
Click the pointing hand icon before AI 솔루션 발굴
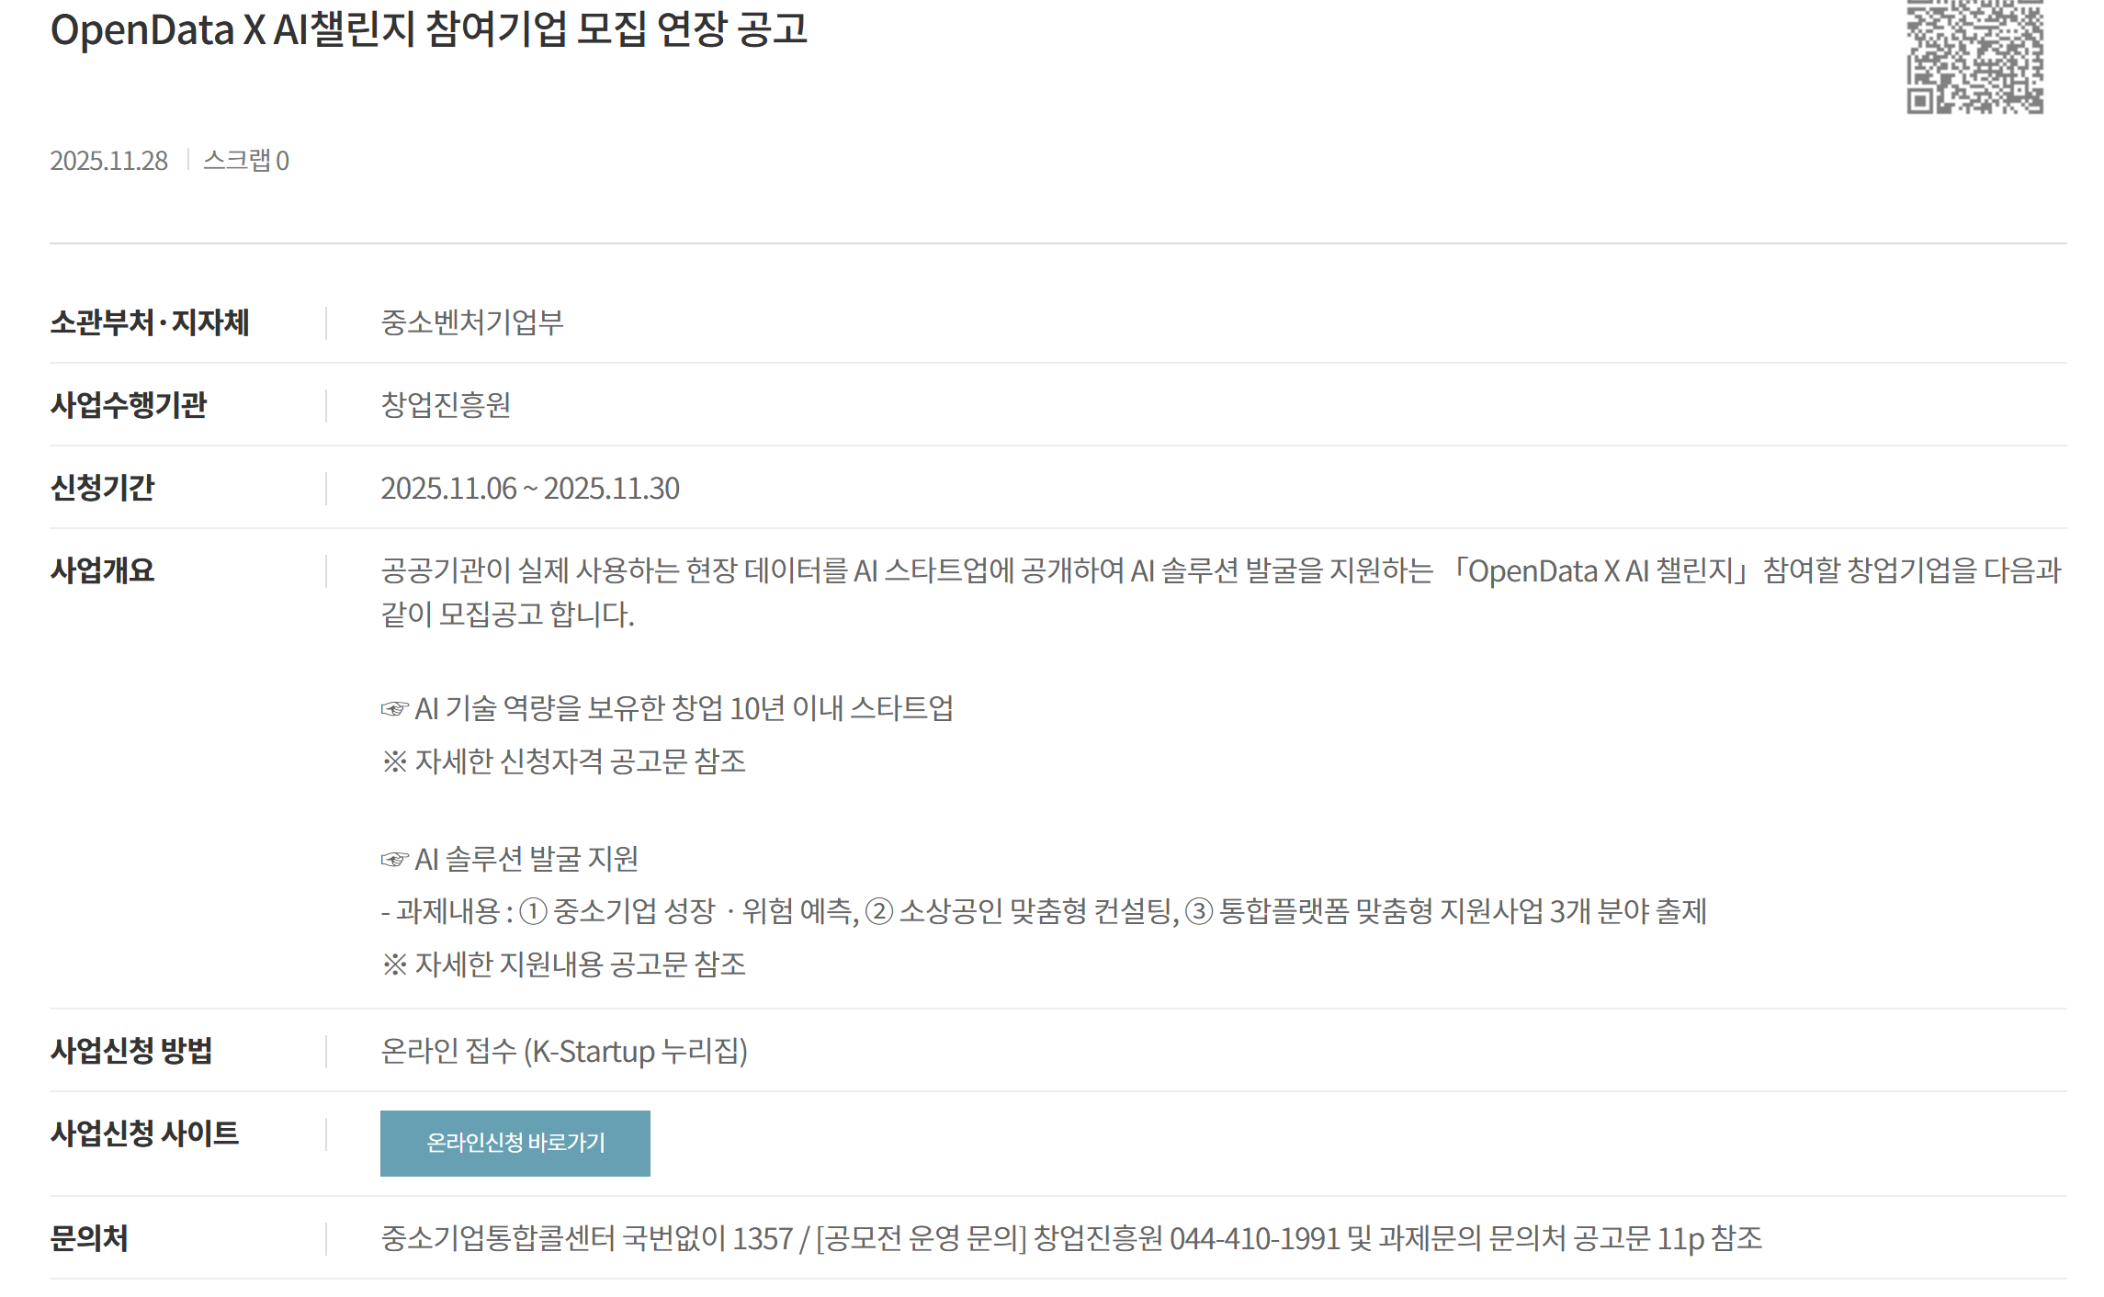(394, 860)
